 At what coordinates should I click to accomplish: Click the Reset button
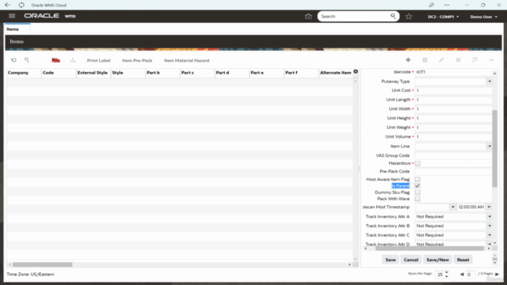click(x=463, y=260)
